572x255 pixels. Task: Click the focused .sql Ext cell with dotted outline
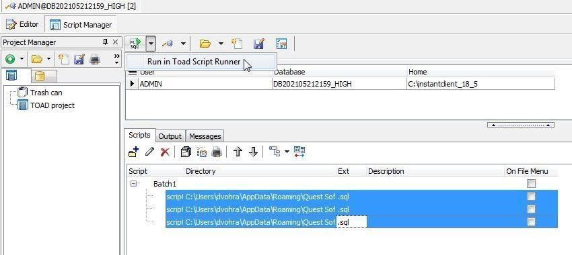351,221
